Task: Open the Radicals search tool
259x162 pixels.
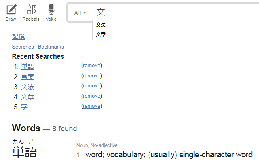Action: click(31, 13)
